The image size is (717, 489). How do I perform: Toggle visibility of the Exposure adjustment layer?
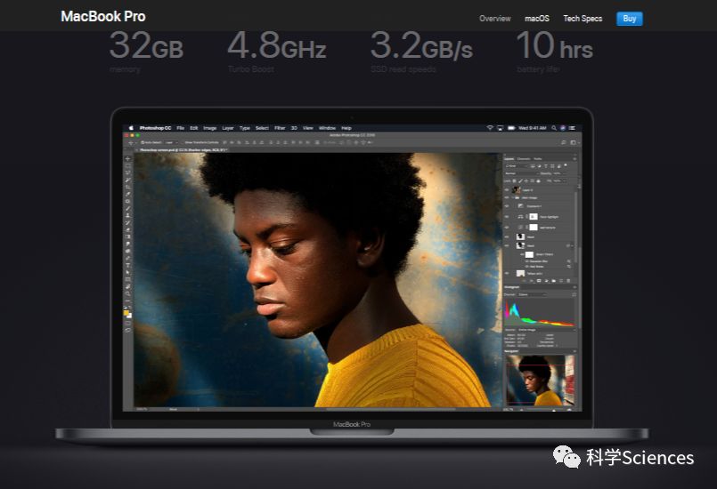507,206
